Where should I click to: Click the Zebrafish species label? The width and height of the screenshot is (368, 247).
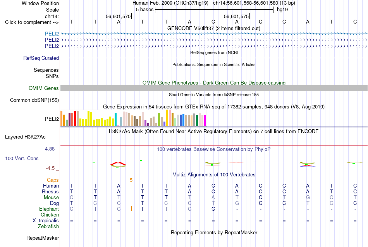(x=48, y=227)
